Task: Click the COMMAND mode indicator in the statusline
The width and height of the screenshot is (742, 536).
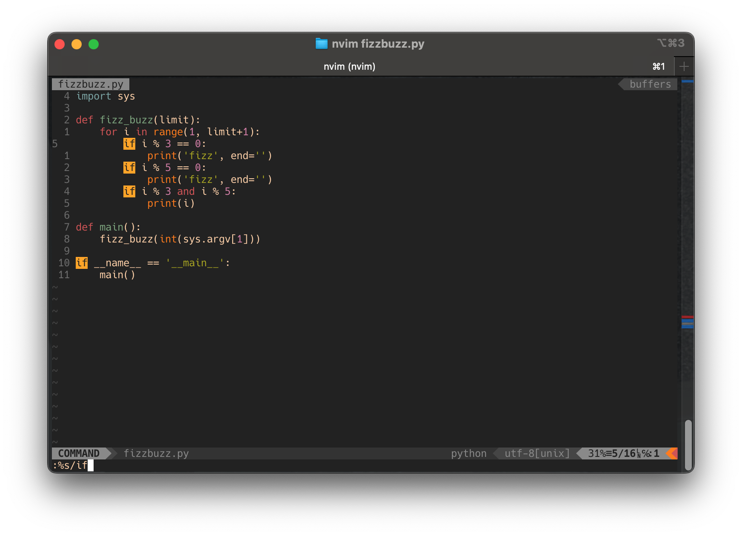Action: 78,453
